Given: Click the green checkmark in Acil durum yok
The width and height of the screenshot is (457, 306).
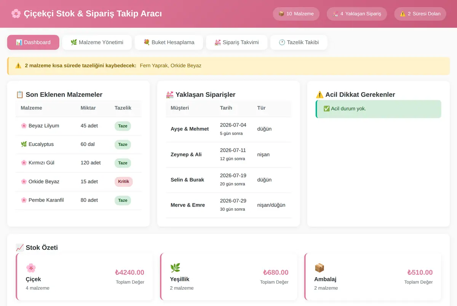Looking at the screenshot, I should click(326, 109).
